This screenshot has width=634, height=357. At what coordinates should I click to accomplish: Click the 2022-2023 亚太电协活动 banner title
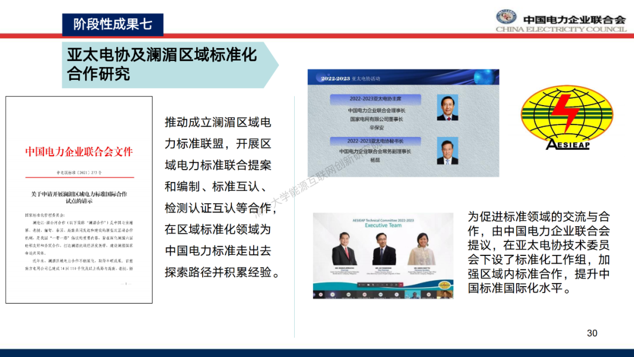[350, 79]
